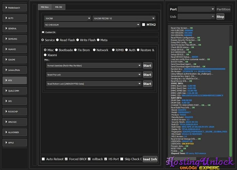
Task: Open the NO CHECKSUM dropdown
Action: (x=92, y=25)
